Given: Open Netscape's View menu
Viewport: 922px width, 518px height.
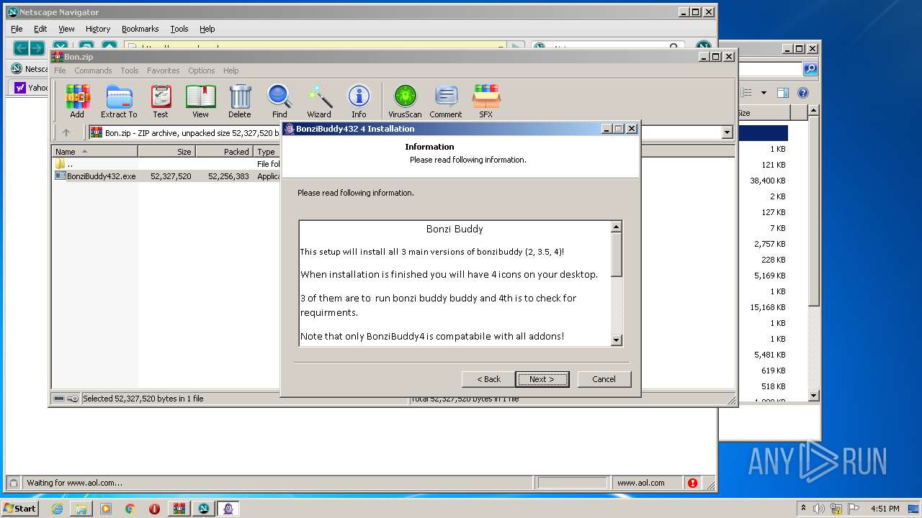Looking at the screenshot, I should click(66, 29).
